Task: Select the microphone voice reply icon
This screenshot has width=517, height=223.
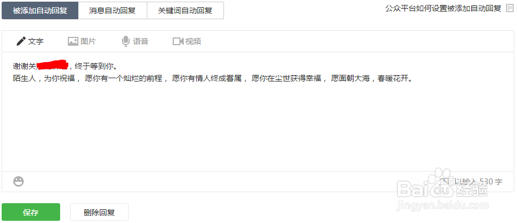Action: point(126,41)
